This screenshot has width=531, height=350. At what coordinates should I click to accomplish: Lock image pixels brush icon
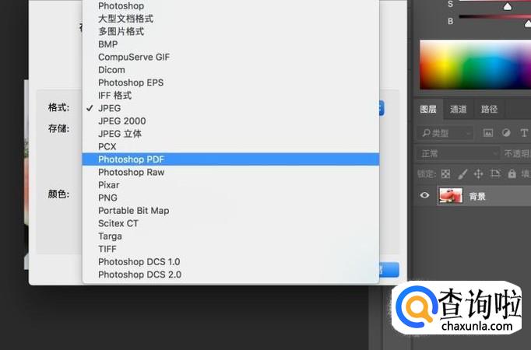pos(462,173)
